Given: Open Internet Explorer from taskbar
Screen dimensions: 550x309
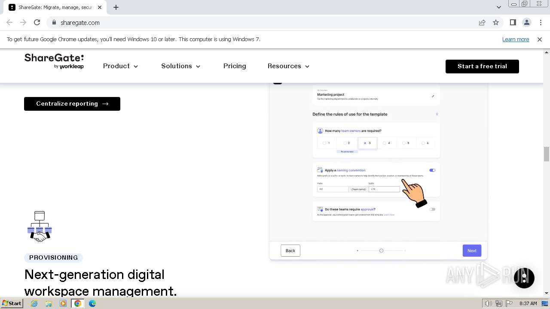Looking at the screenshot, I should pos(34,303).
